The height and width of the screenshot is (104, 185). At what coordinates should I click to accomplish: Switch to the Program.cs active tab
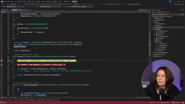tap(15, 10)
